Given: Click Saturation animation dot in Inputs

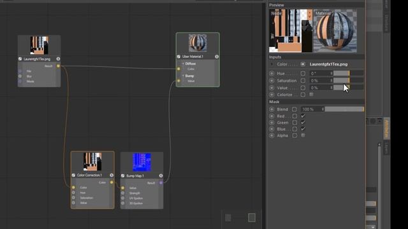Looking at the screenshot, I should click(x=272, y=81).
